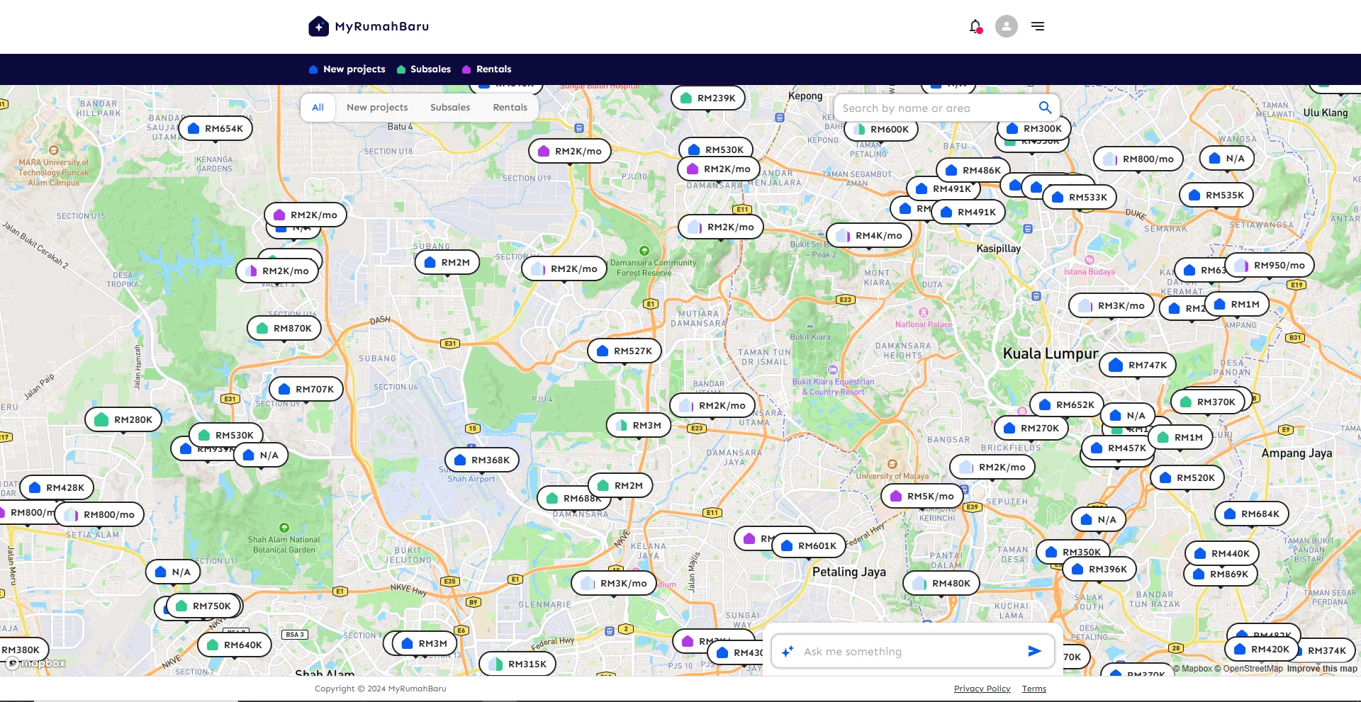Select Rentals in navy bar

pyautogui.click(x=487, y=69)
